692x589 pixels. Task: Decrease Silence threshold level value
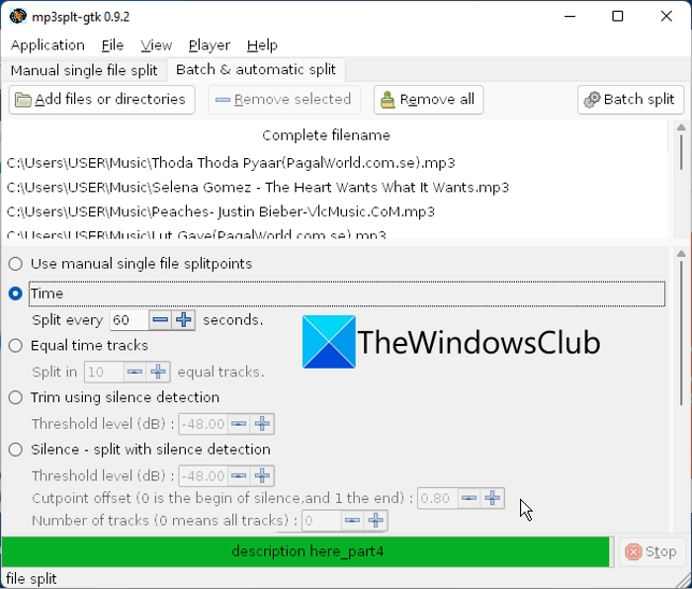click(239, 476)
